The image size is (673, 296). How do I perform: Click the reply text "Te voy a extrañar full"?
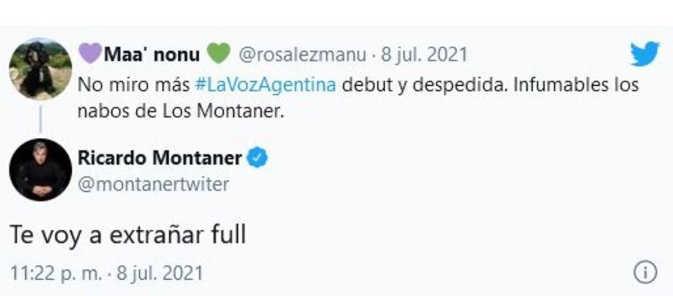pyautogui.click(x=128, y=236)
